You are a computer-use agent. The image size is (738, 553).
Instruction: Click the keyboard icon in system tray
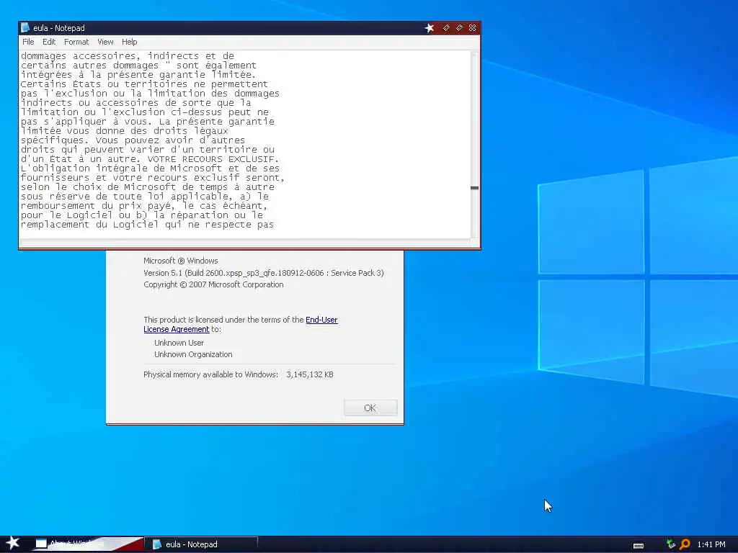pos(639,545)
